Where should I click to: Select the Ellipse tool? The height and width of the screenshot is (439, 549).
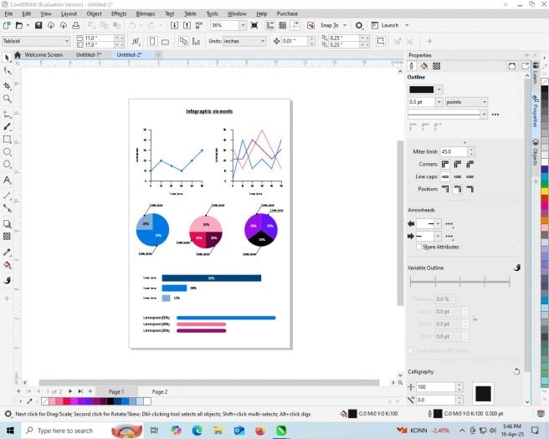(7, 152)
